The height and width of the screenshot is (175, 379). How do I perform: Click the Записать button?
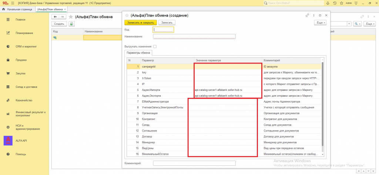click(167, 23)
